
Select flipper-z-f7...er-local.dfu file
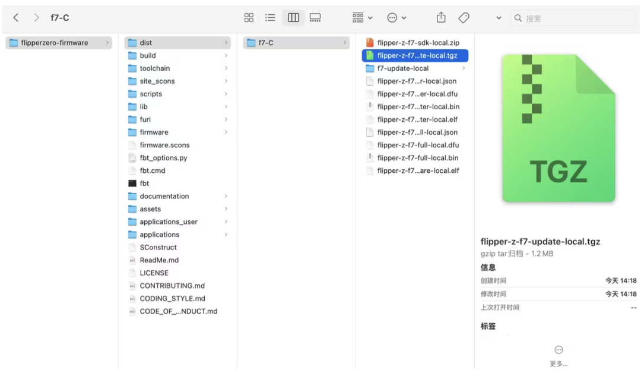(x=415, y=94)
